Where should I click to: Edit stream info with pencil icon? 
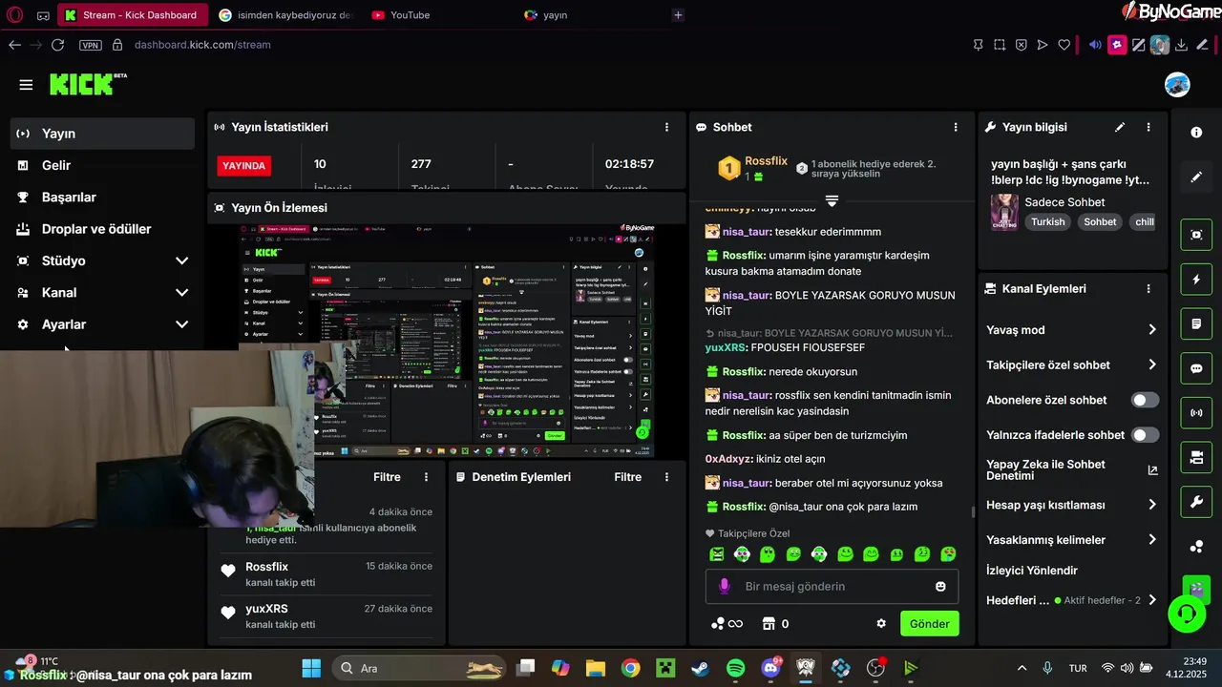click(x=1120, y=127)
